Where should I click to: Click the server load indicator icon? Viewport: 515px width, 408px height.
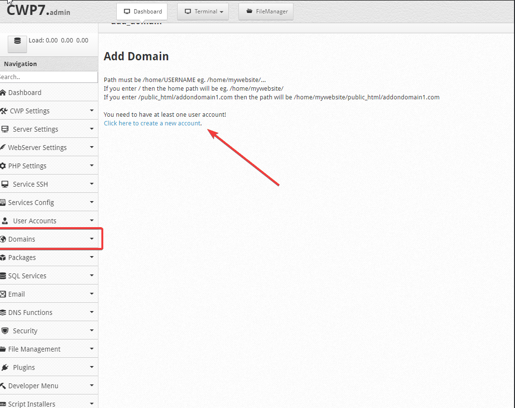pyautogui.click(x=17, y=42)
